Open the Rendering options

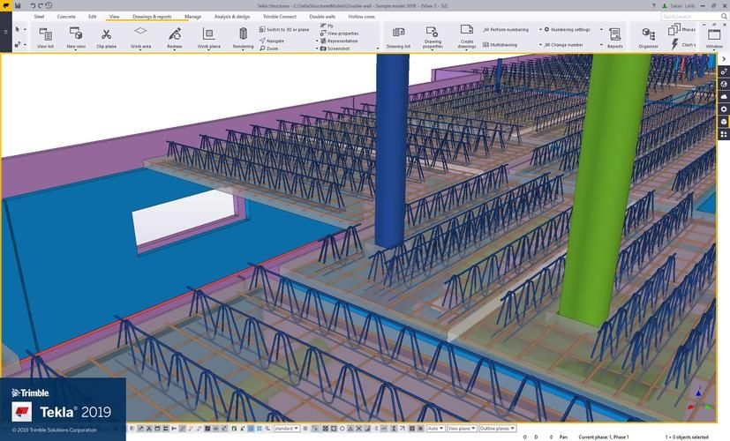[243, 36]
